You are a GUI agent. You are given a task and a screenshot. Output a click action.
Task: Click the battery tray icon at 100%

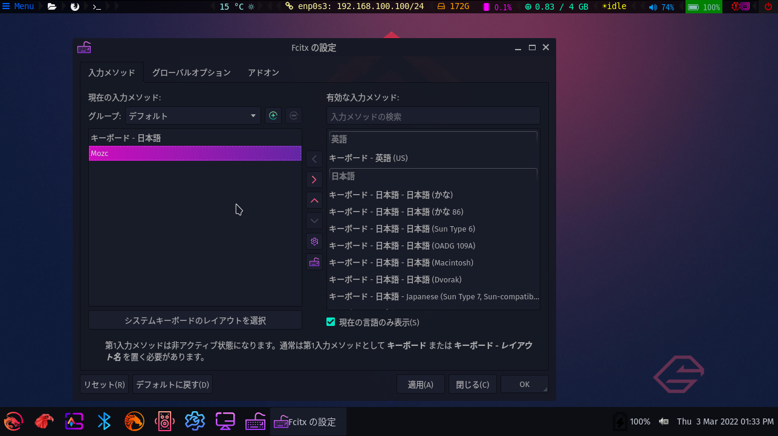619,421
